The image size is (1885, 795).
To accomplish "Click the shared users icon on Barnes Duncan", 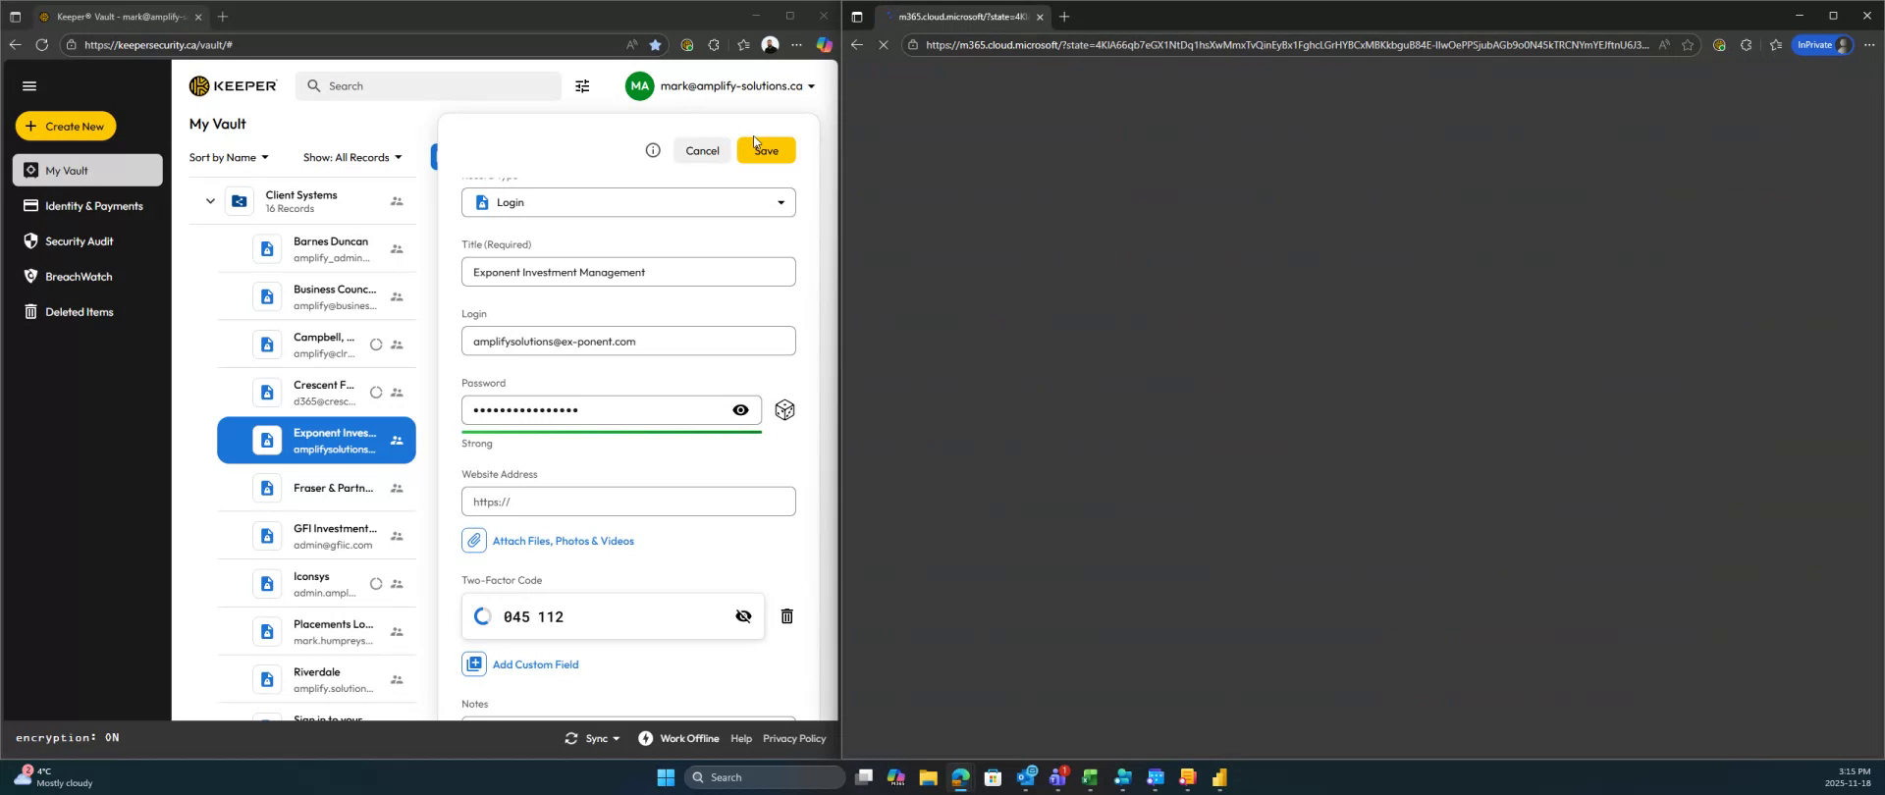I will click(397, 249).
